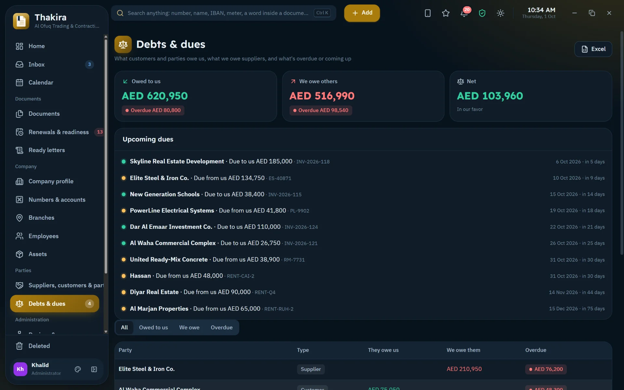Image resolution: width=624 pixels, height=390 pixels.
Task: Open New Generation Schools due row
Action: pos(363,194)
